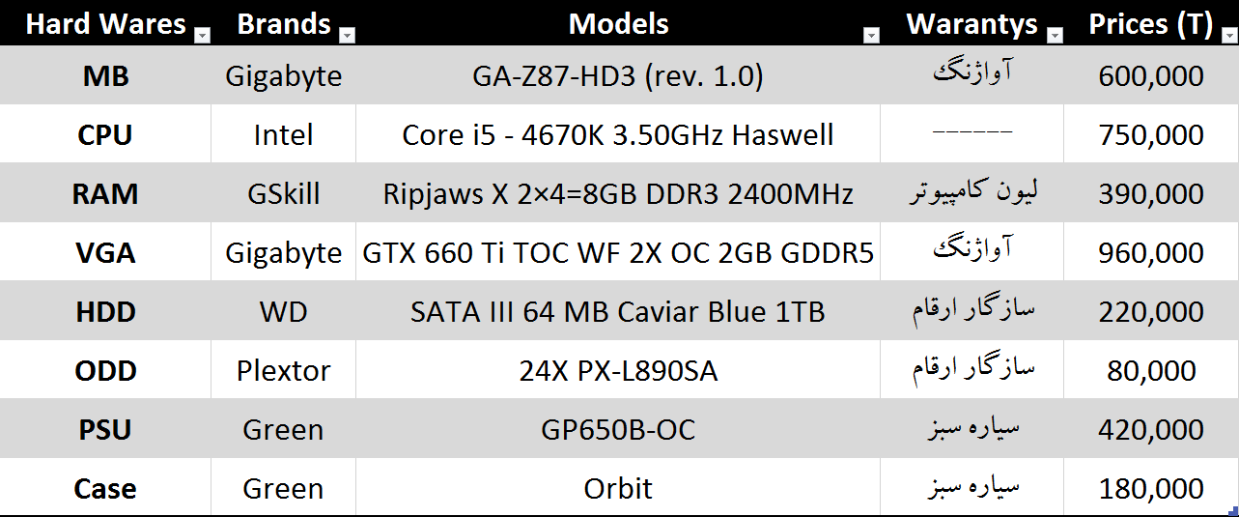This screenshot has height=517, width=1239.
Task: Click the GP650B-OC model cell
Action: pyautogui.click(x=618, y=430)
